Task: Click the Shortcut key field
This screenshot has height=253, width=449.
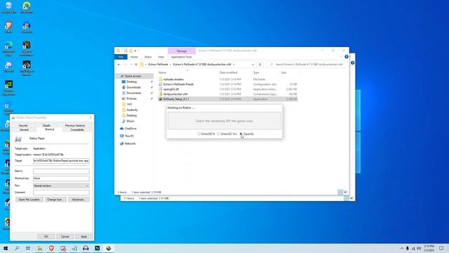Action: (61, 179)
